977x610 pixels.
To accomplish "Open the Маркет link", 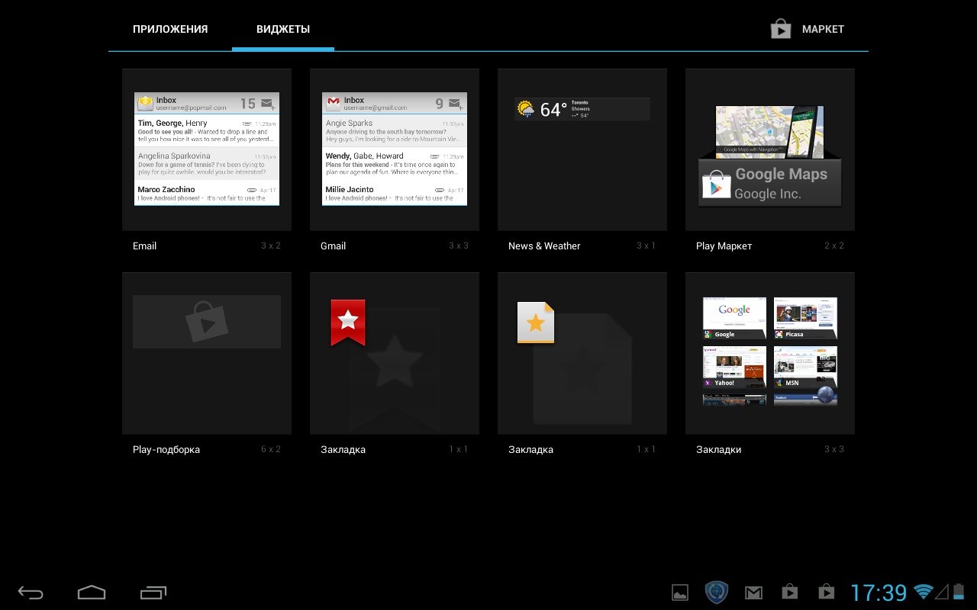I will pyautogui.click(x=823, y=29).
